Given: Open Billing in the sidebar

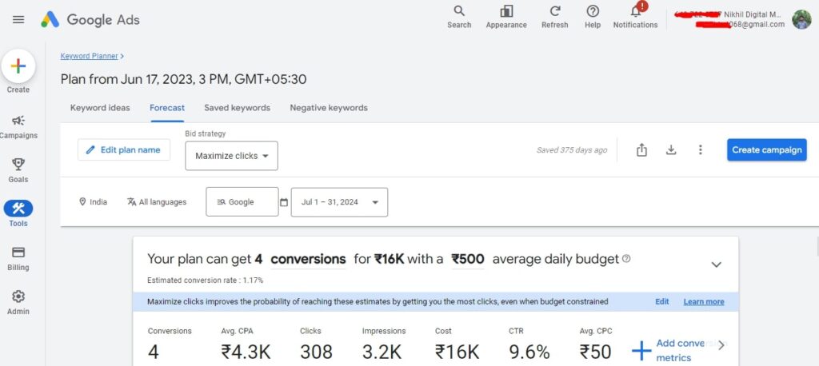Looking at the screenshot, I should [x=18, y=258].
